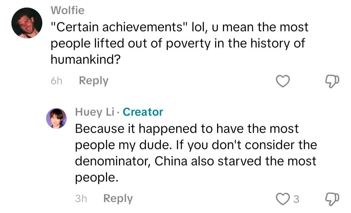Click the 6h timestamp on Wolfie's comment
The image size is (351, 213).
coord(57,81)
